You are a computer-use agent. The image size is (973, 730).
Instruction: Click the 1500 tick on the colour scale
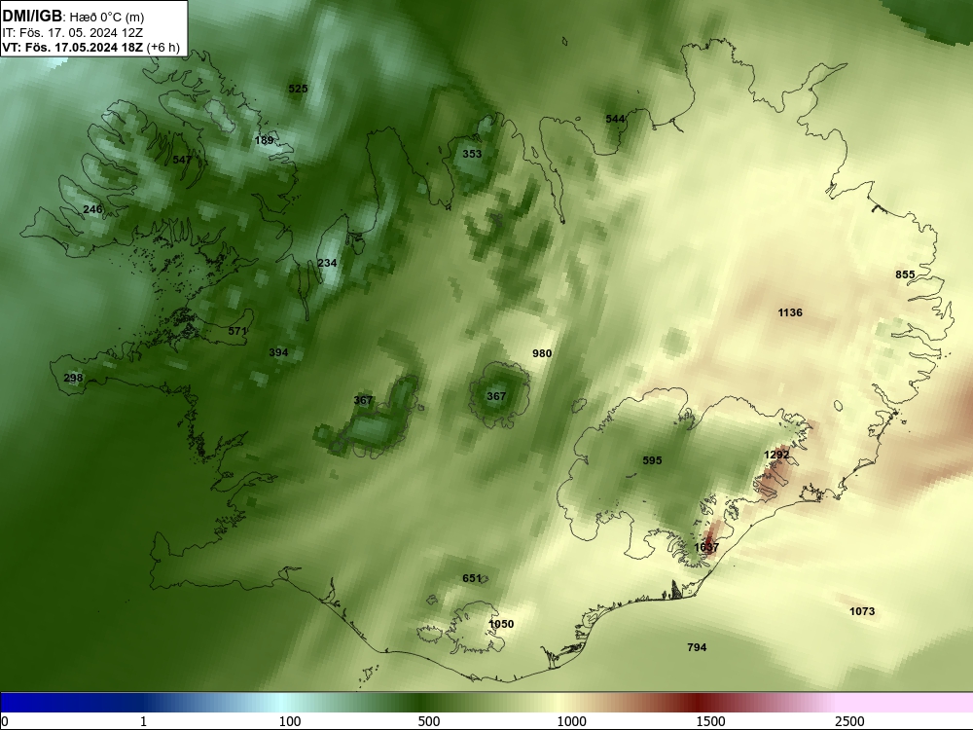pyautogui.click(x=710, y=721)
